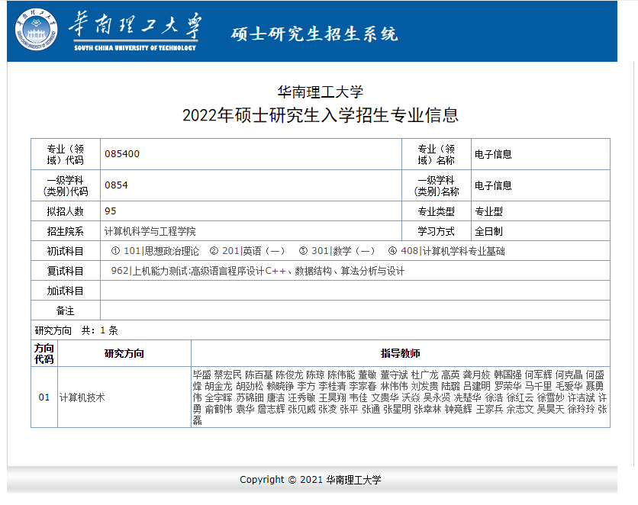The height and width of the screenshot is (505, 638).
Task: Click the 专业型 program type value
Action: click(x=488, y=211)
